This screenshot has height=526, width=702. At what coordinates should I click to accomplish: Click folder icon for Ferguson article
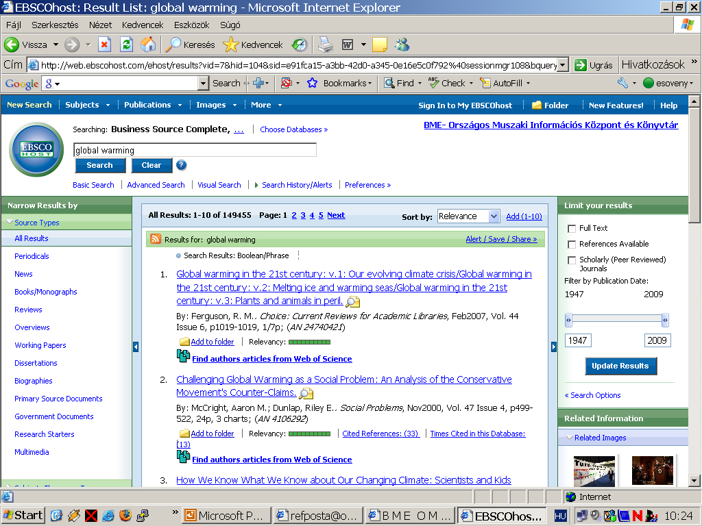coord(184,342)
